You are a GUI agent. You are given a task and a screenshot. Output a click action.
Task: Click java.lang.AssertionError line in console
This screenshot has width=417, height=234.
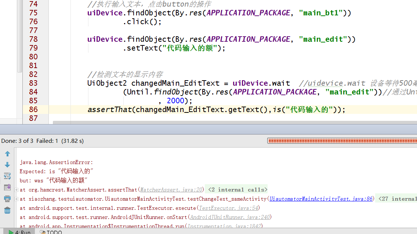[x=57, y=162]
